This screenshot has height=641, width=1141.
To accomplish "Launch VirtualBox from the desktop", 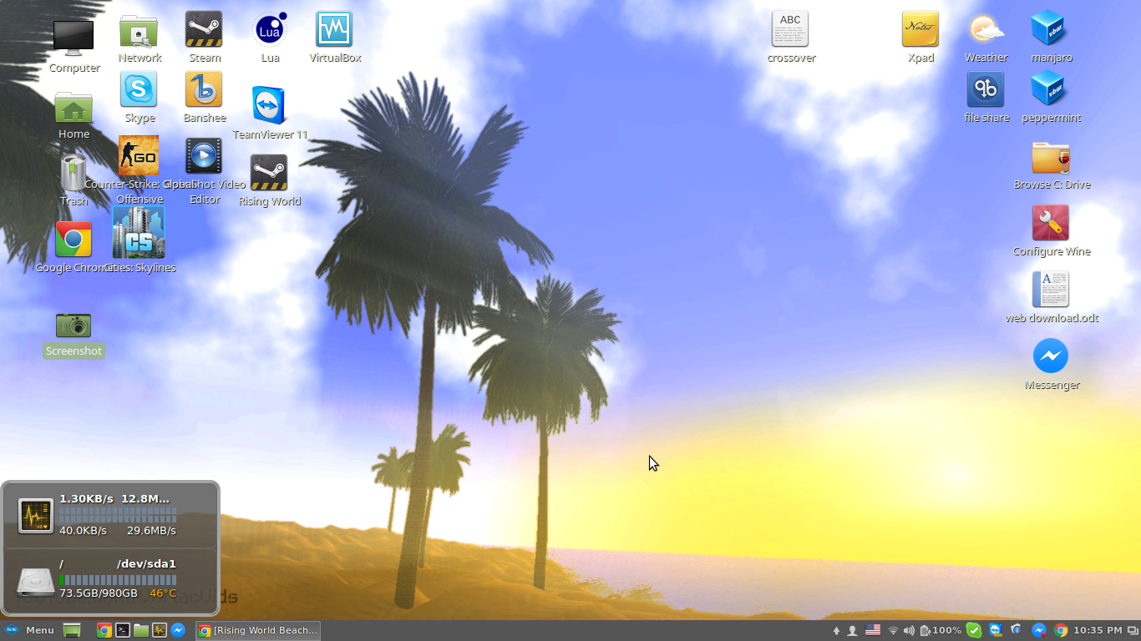I will [334, 30].
